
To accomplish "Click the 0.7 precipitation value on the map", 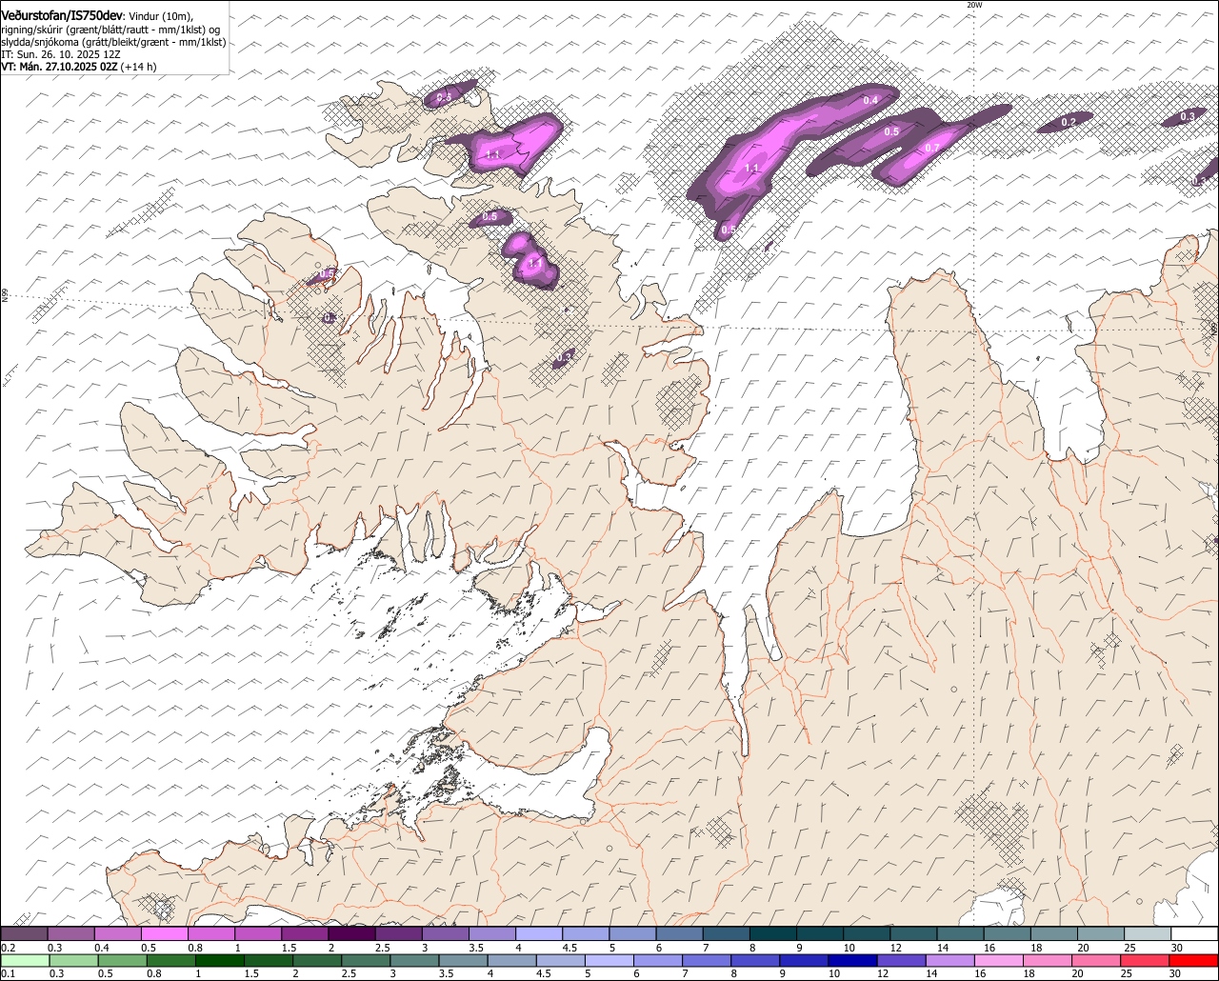I will tap(931, 148).
